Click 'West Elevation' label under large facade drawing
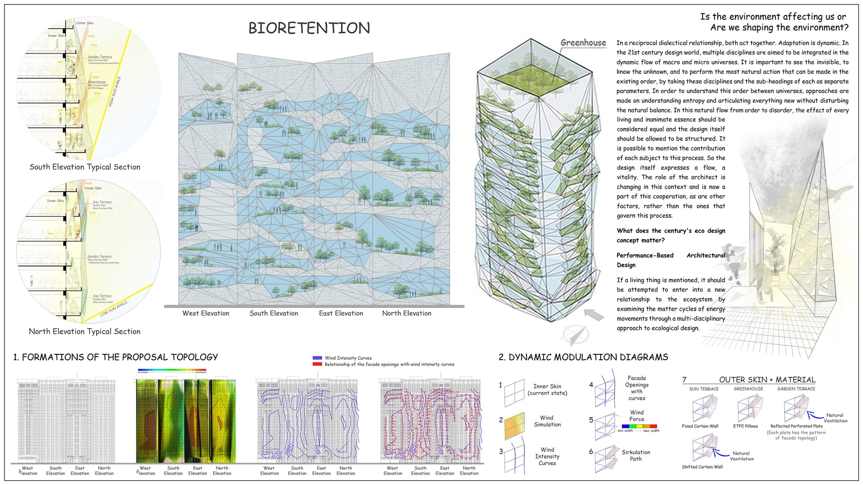 coord(206,313)
